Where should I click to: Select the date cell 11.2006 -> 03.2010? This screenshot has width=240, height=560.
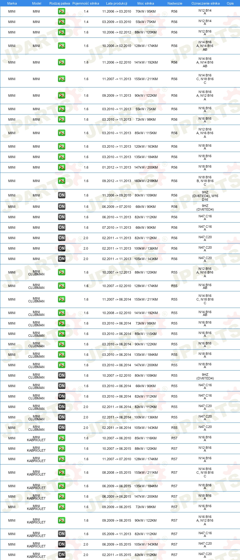click(x=117, y=11)
